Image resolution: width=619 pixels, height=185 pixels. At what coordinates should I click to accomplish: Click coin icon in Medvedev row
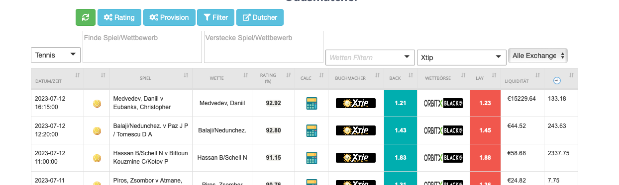pos(97,103)
